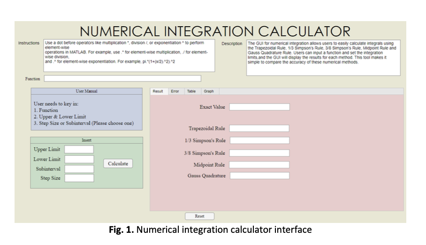Screen dimensions: 426x245
Task: Click the Description text box
Action: point(323,58)
